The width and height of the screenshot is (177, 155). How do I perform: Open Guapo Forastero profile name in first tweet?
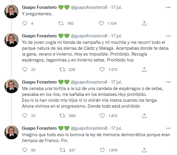click(x=39, y=7)
